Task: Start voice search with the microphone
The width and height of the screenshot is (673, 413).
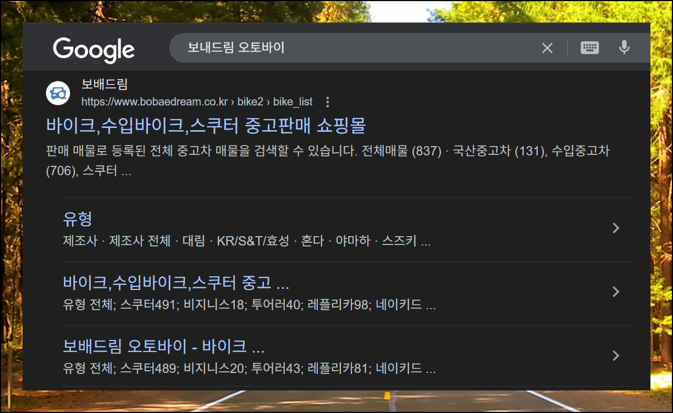Action: (624, 48)
